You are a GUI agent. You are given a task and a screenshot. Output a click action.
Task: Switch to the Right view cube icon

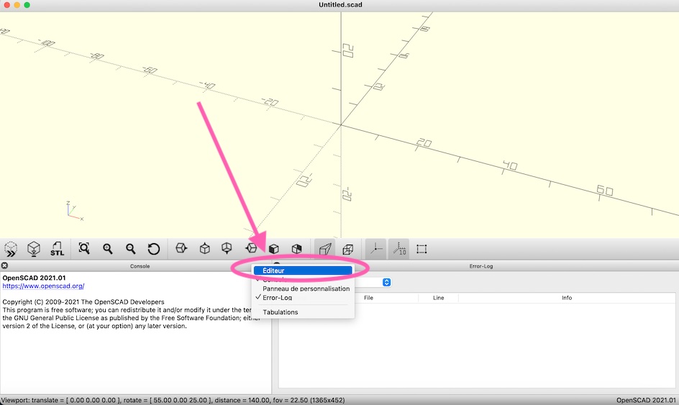[181, 249]
